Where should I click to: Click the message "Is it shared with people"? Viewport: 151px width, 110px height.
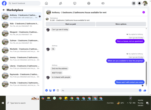point(61,77)
